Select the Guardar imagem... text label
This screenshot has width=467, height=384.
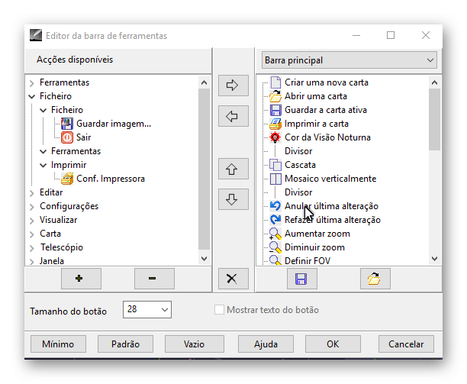pyautogui.click(x=114, y=124)
